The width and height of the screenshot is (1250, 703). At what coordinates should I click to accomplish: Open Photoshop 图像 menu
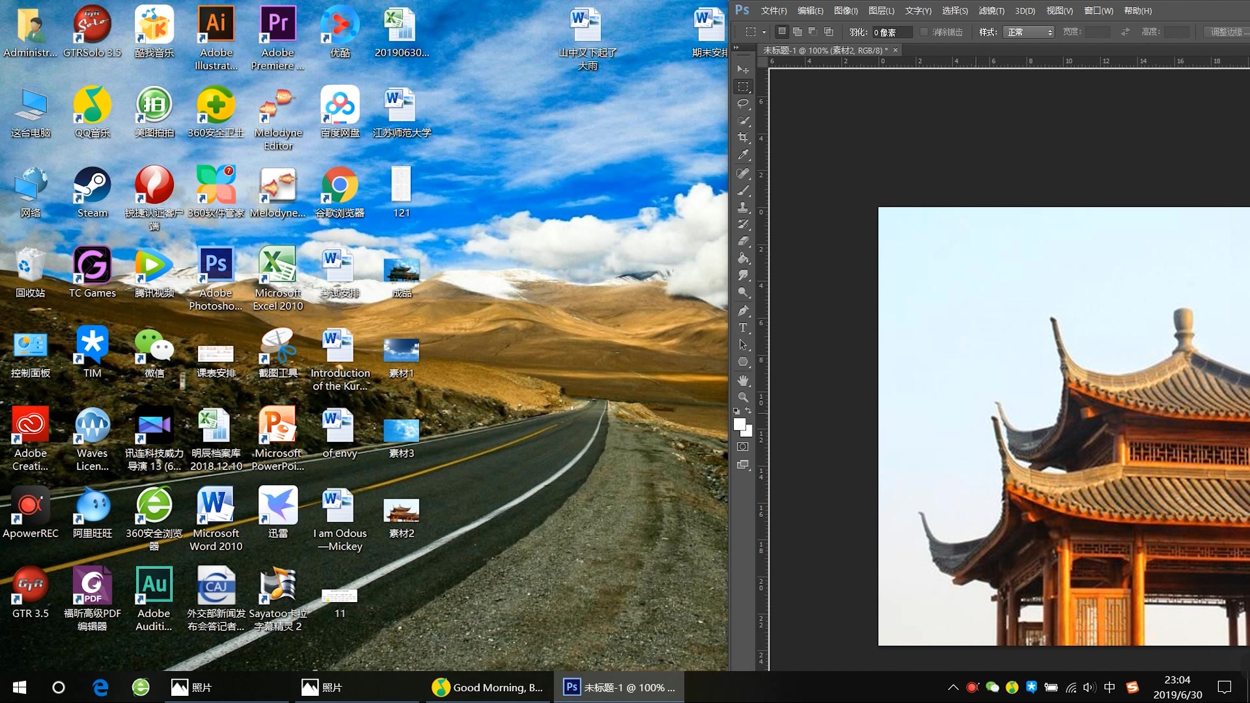845,10
